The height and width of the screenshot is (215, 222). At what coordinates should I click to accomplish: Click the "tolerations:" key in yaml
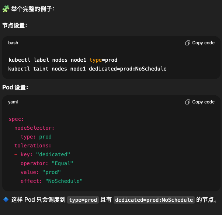[x=32, y=146]
